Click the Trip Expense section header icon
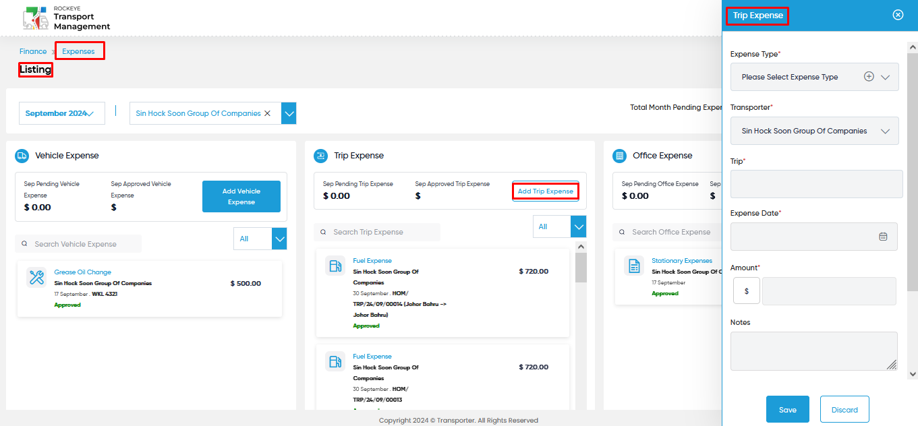 (x=320, y=156)
